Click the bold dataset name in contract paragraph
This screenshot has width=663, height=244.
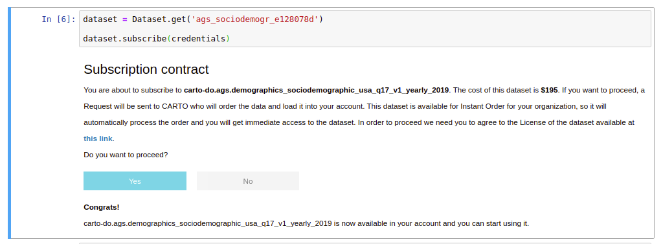click(316, 91)
